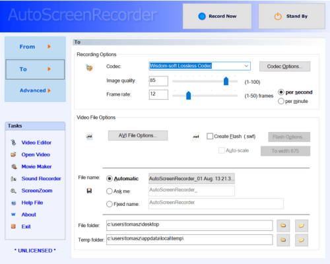Open the About link

(28, 214)
